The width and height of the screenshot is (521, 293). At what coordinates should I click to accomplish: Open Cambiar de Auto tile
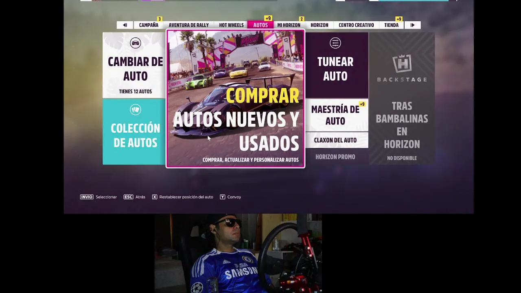click(x=134, y=65)
